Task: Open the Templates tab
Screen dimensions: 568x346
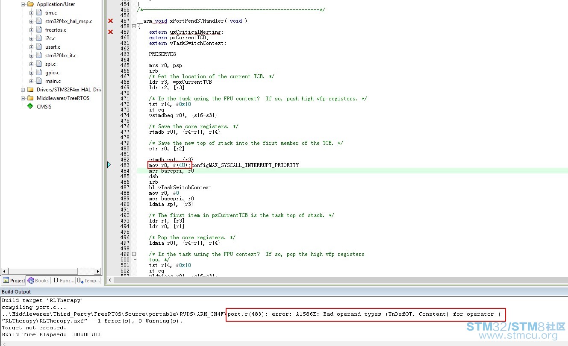Action: point(88,281)
